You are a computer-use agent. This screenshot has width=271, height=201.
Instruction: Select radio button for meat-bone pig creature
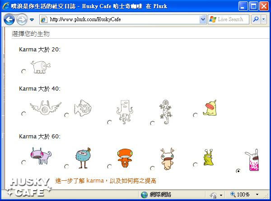coord(23,71)
